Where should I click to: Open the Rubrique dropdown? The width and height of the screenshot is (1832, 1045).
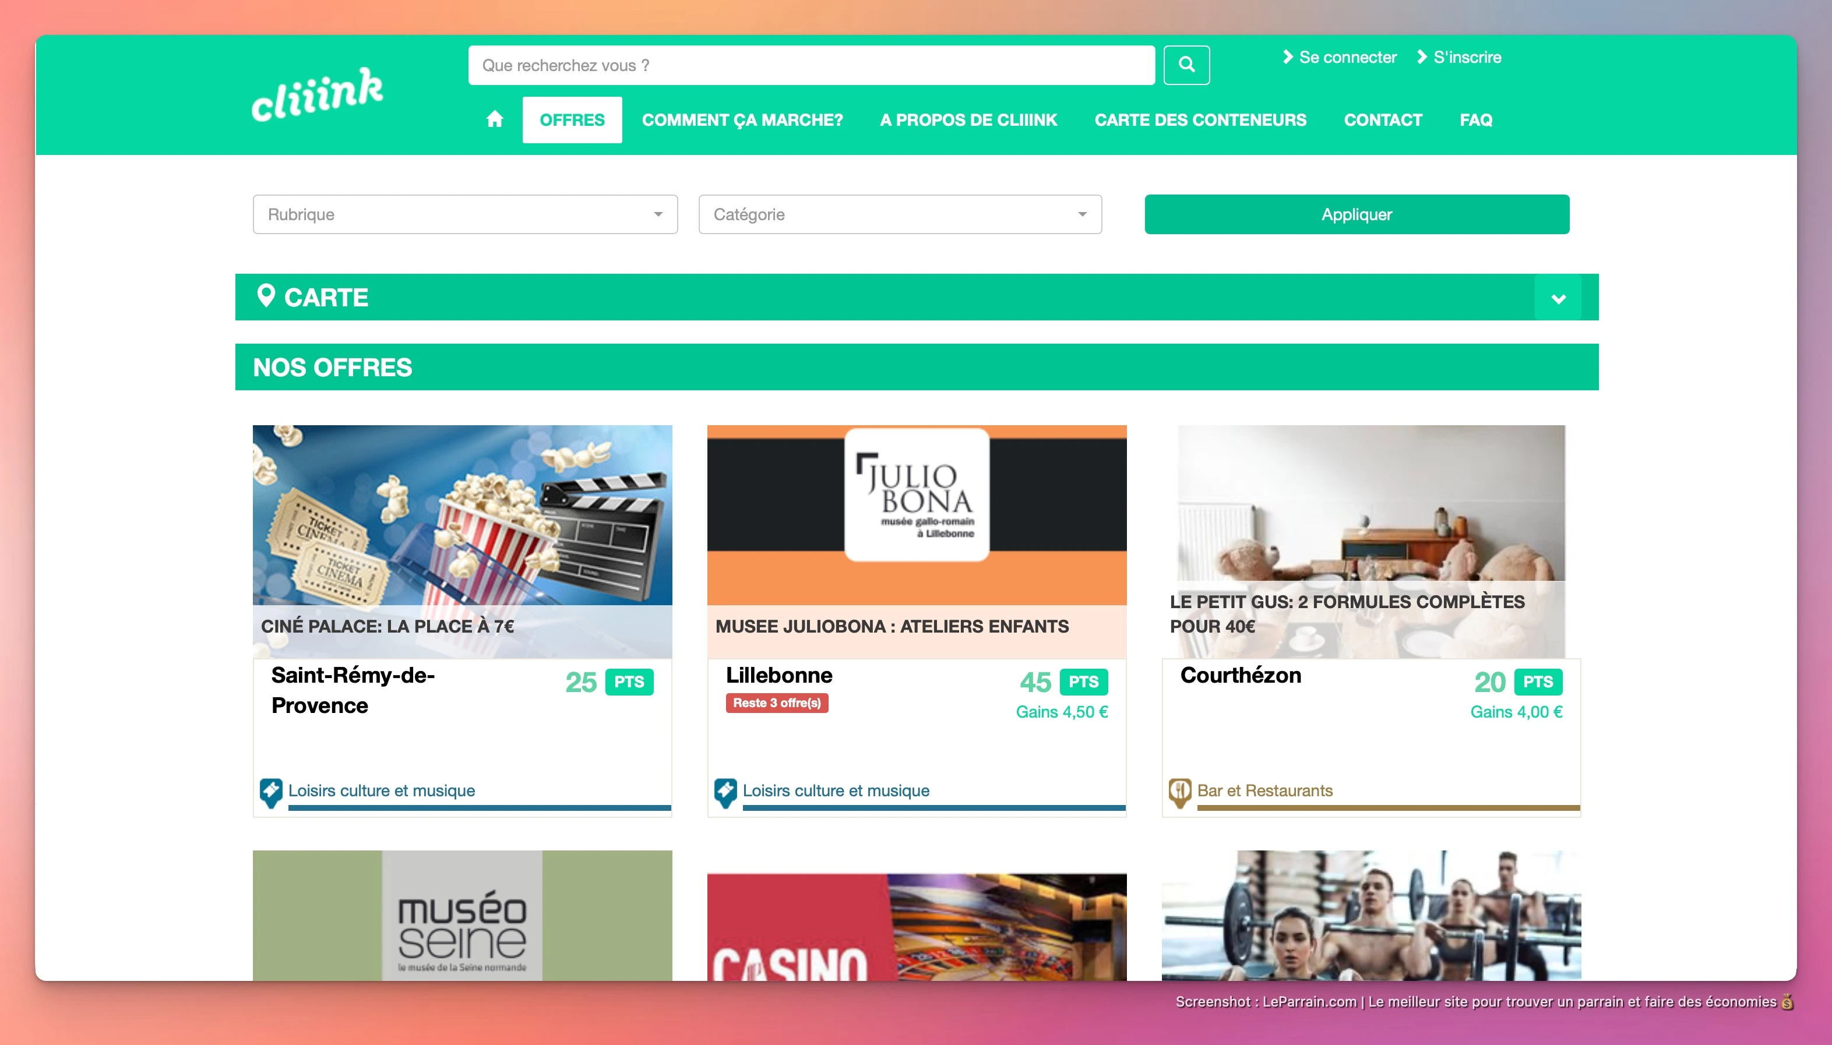point(464,214)
